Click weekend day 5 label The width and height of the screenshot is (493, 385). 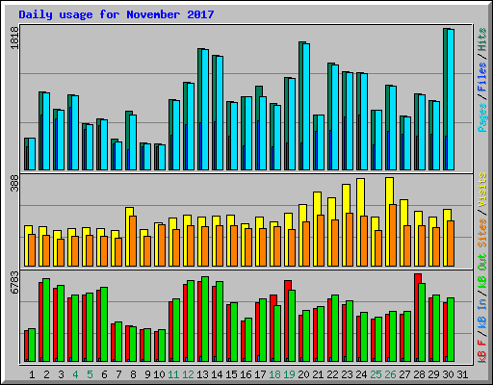[90, 374]
